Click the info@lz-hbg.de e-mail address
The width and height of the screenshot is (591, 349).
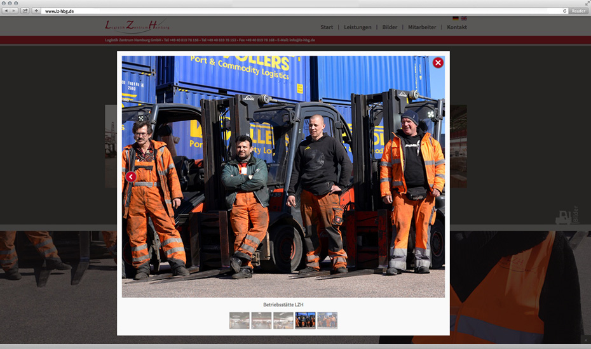(x=302, y=40)
